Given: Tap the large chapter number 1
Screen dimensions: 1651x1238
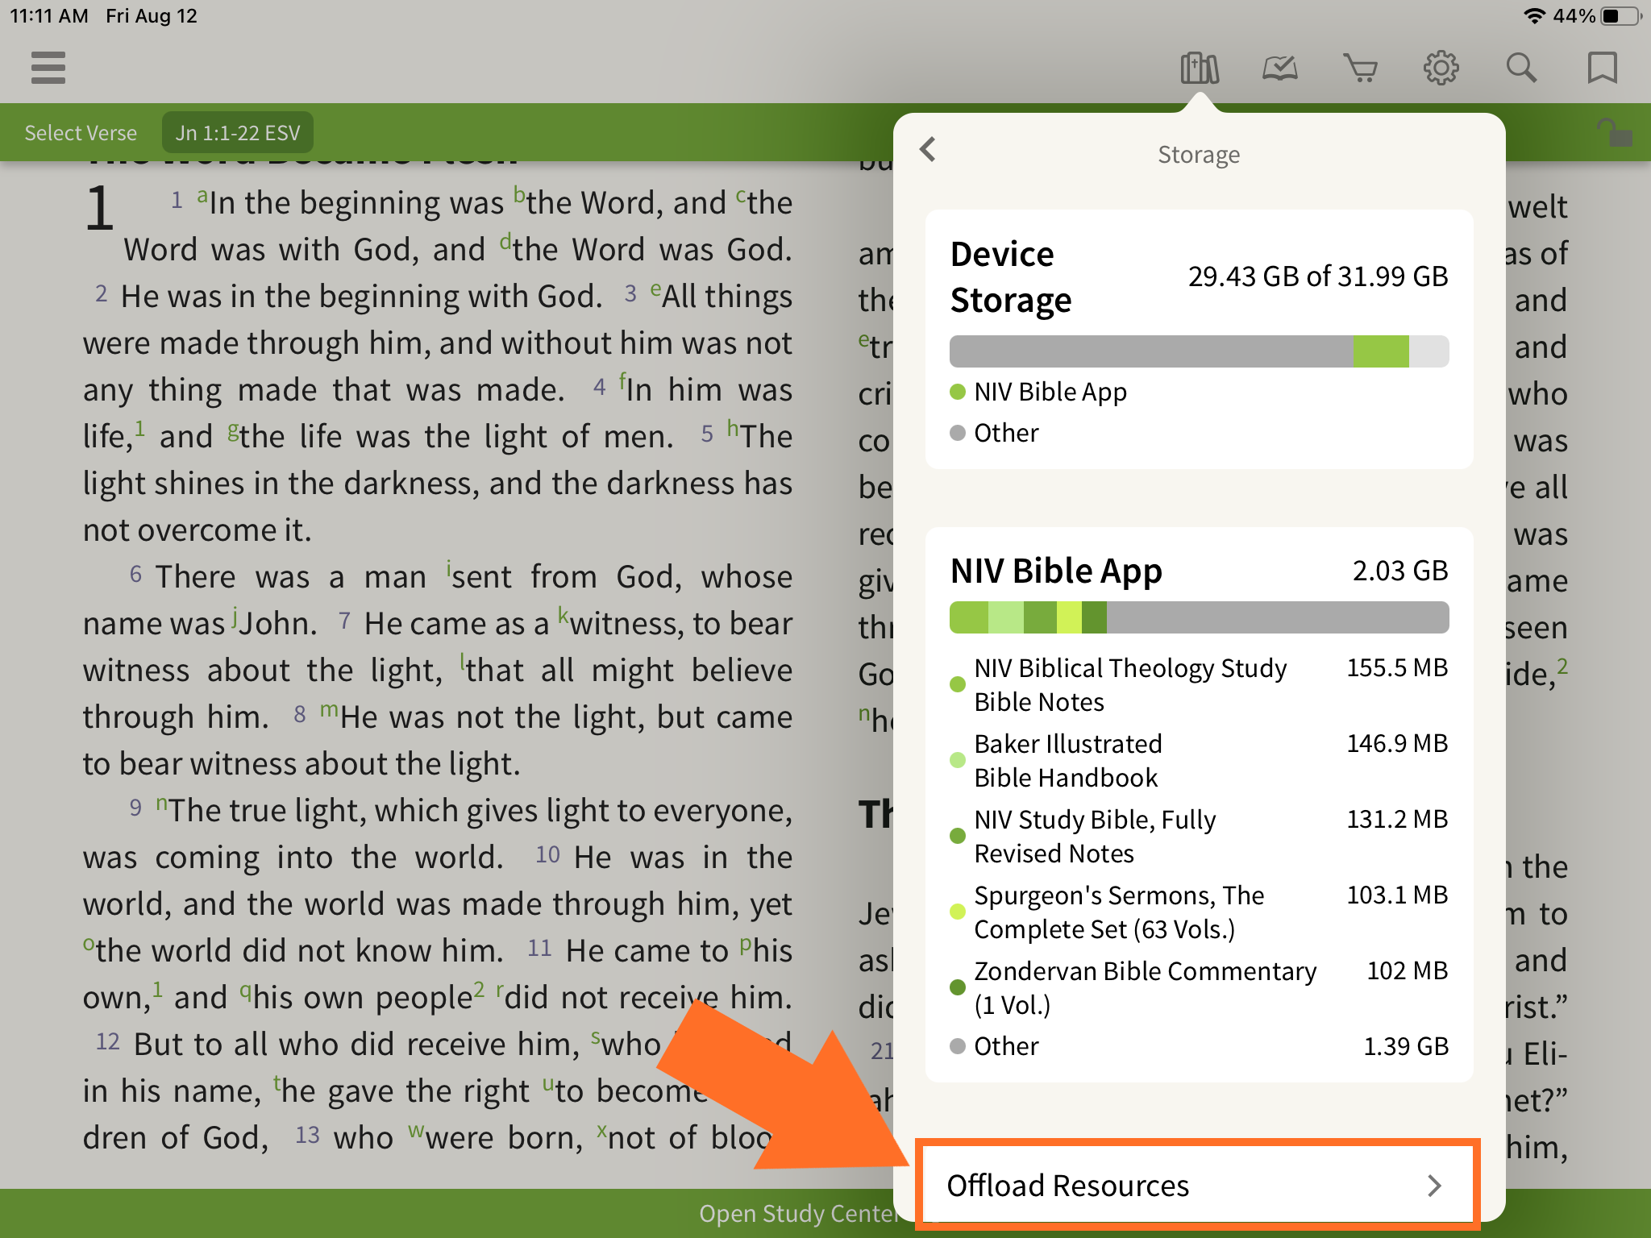Looking at the screenshot, I should click(100, 210).
